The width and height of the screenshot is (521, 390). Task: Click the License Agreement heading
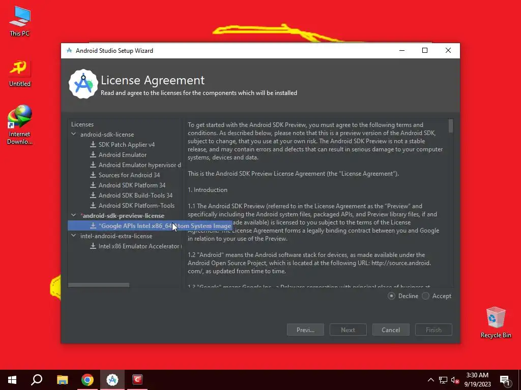[153, 80]
